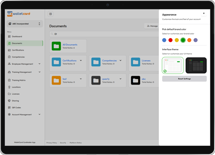Viewport: 215px width, 155px height.
Task: Click the Training Management icon
Action: coord(9,72)
